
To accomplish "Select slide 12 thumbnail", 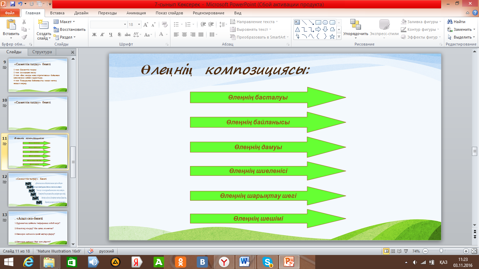I will (x=38, y=189).
